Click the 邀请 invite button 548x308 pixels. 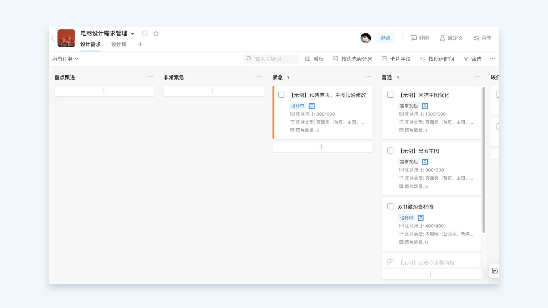click(x=385, y=38)
